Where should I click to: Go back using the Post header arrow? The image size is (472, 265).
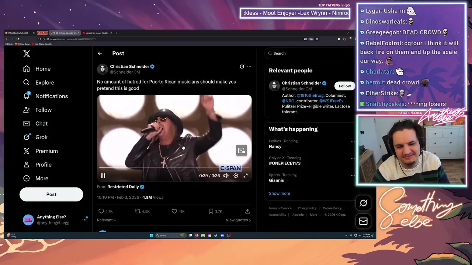100,53
